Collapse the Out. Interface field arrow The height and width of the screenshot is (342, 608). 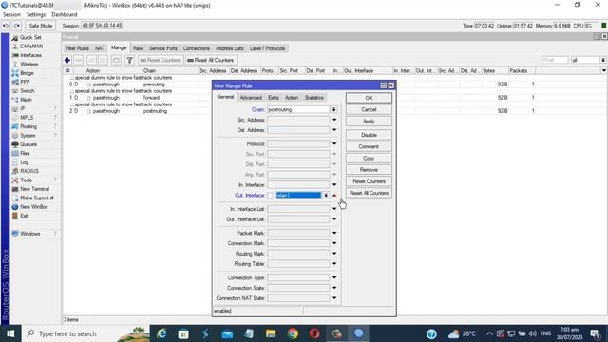click(334, 196)
